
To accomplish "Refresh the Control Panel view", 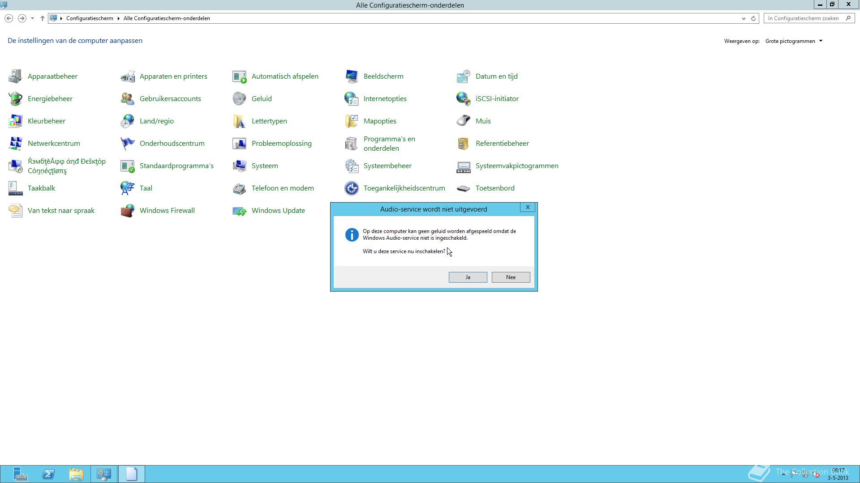I will [x=753, y=18].
